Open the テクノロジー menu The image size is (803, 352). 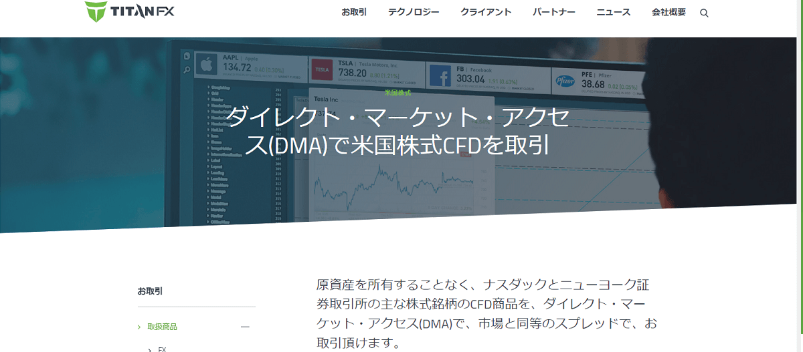click(x=414, y=12)
